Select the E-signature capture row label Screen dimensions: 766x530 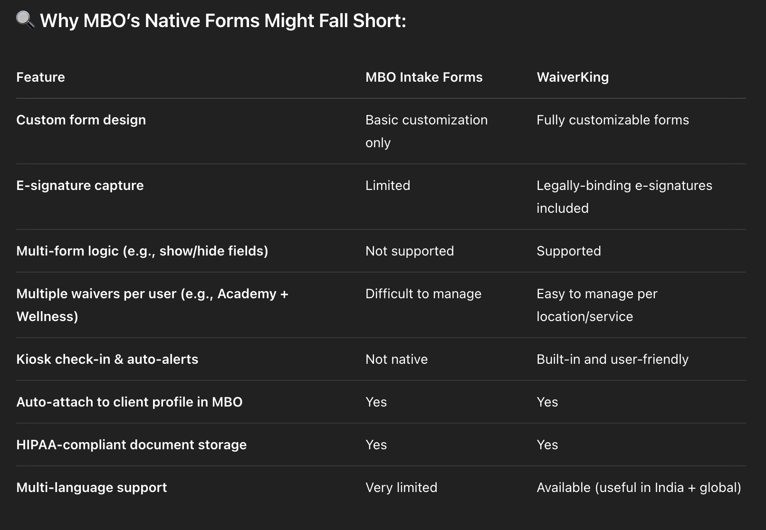tap(80, 185)
